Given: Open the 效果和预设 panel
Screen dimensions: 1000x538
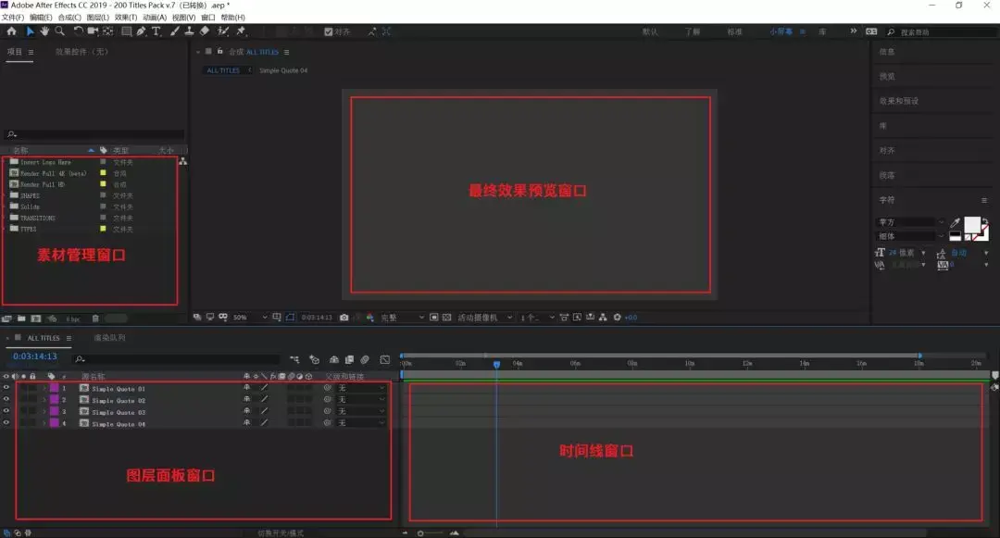Looking at the screenshot, I should click(x=898, y=101).
